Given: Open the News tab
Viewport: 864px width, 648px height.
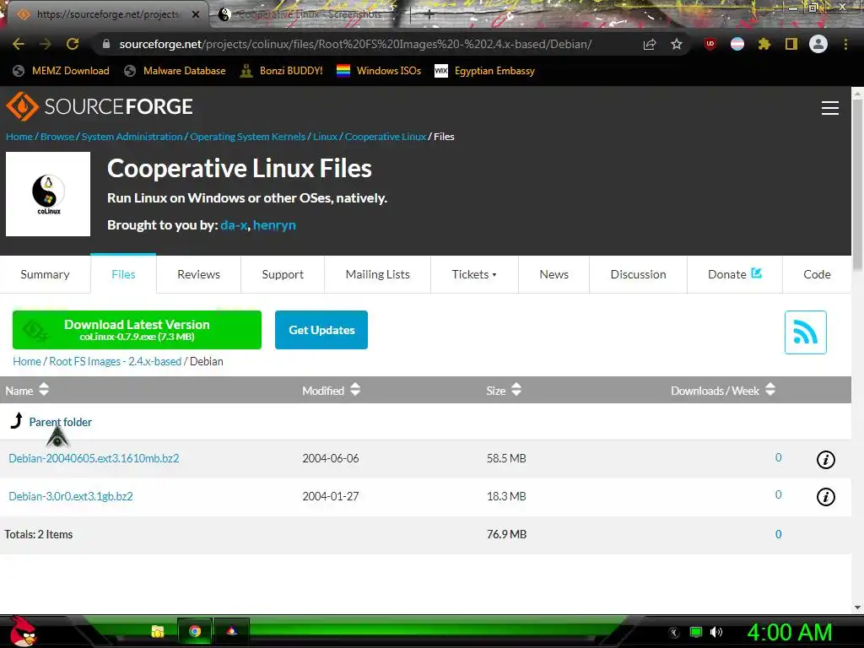Looking at the screenshot, I should [553, 274].
